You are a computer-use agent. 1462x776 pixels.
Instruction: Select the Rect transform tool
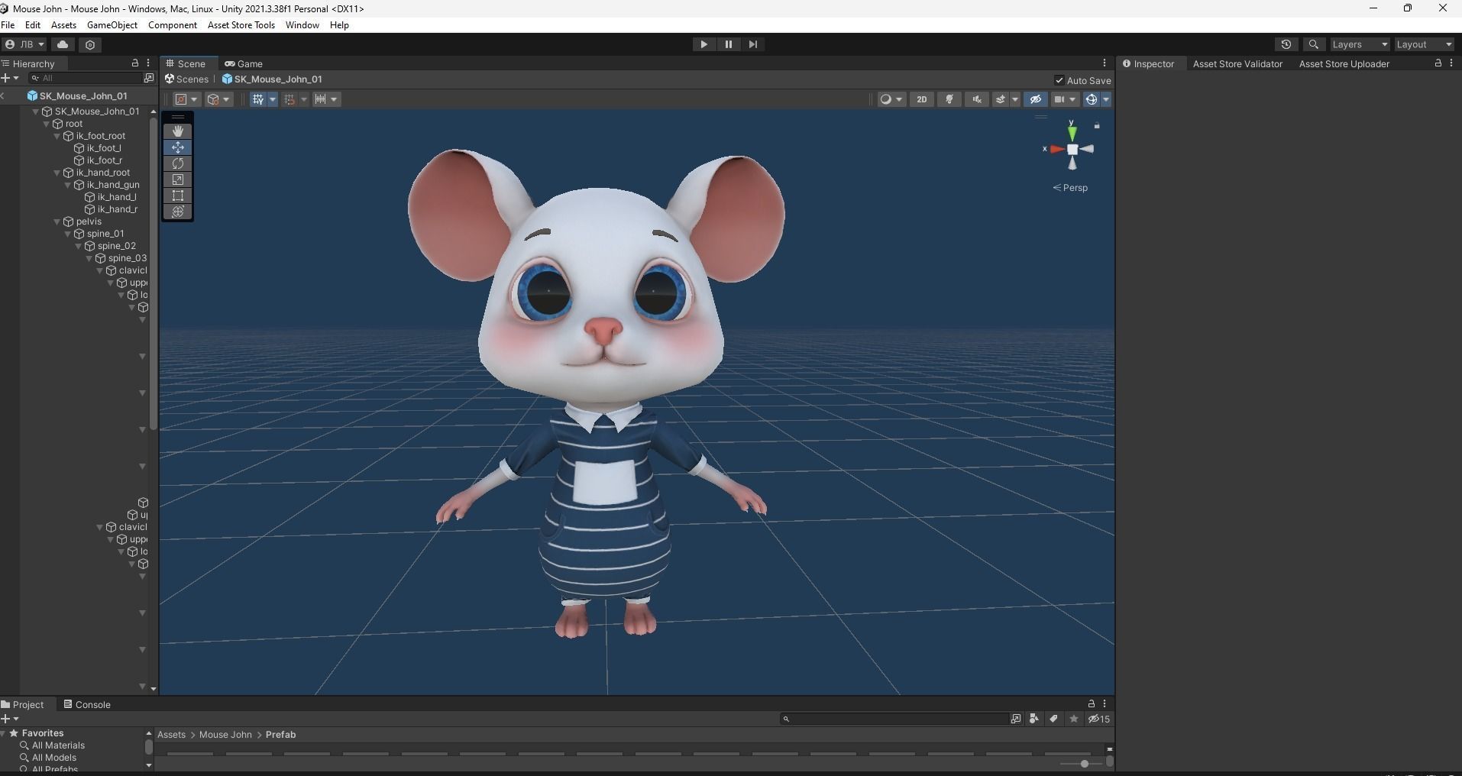178,196
